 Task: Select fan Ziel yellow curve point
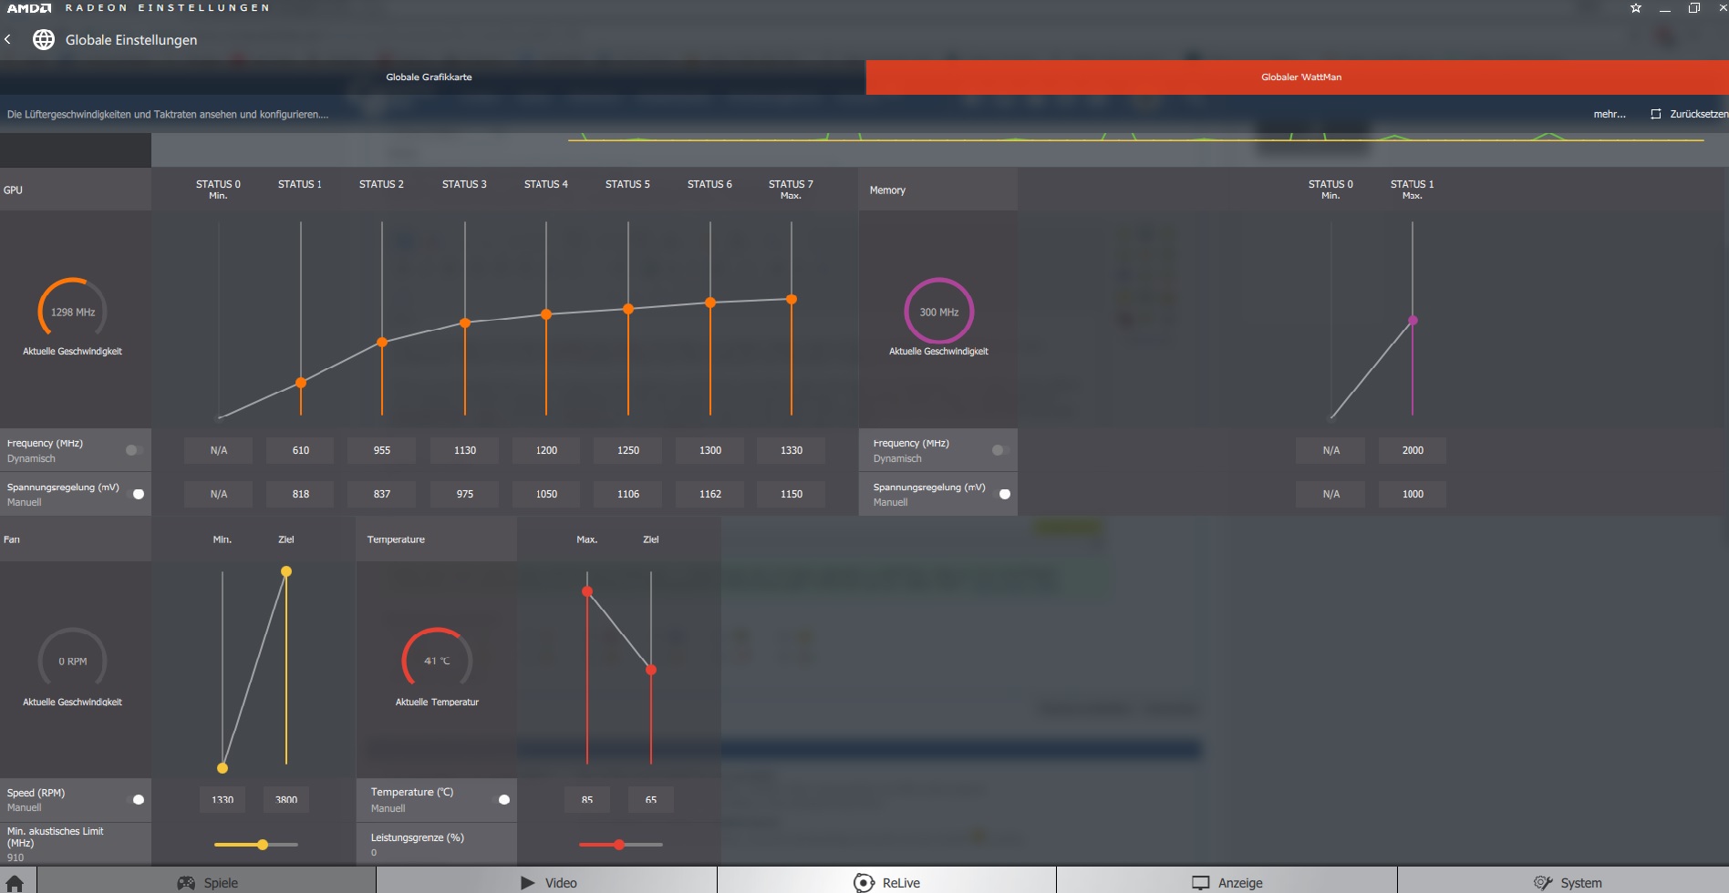286,571
